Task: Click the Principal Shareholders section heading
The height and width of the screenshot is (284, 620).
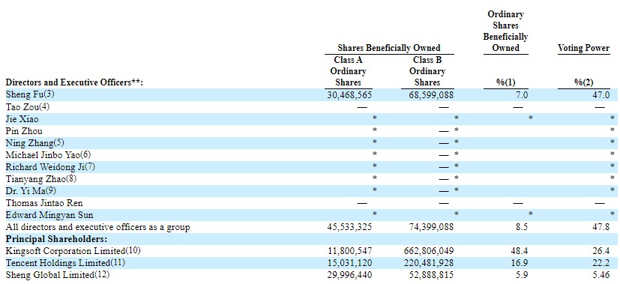Action: point(56,239)
